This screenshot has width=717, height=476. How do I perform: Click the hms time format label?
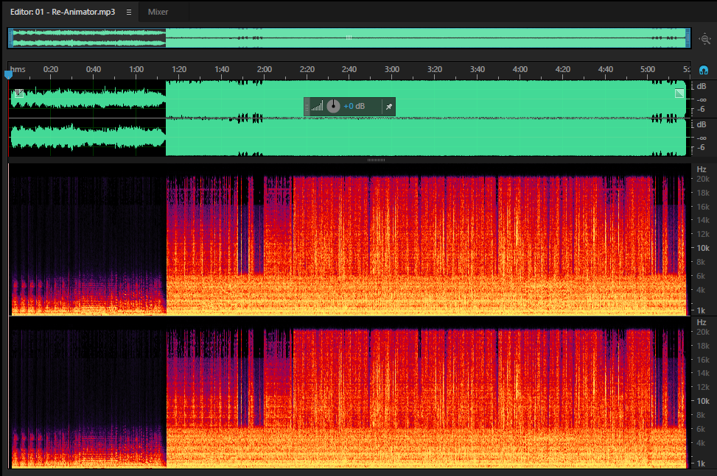point(18,69)
